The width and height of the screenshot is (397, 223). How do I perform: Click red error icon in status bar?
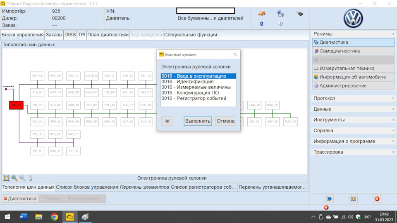326,207
